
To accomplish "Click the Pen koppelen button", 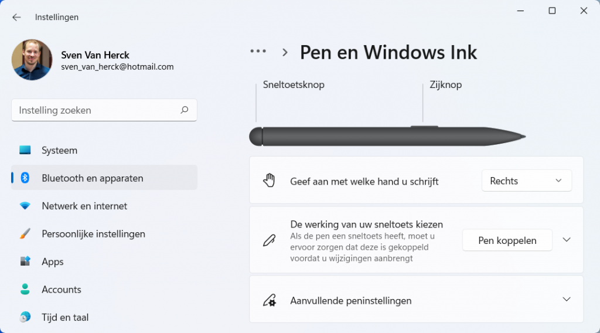I will (507, 240).
